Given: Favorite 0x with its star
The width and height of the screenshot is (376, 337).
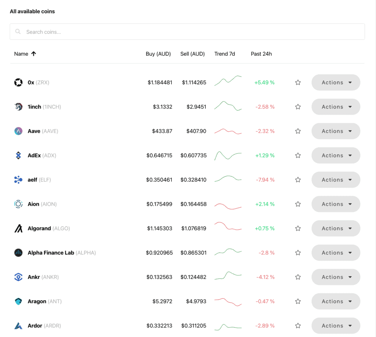Looking at the screenshot, I should click(298, 83).
